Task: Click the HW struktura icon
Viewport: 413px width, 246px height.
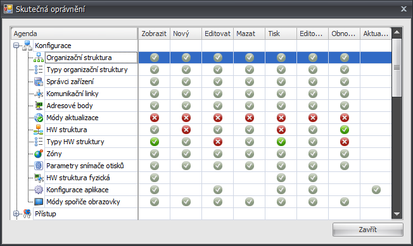Action: [x=39, y=130]
